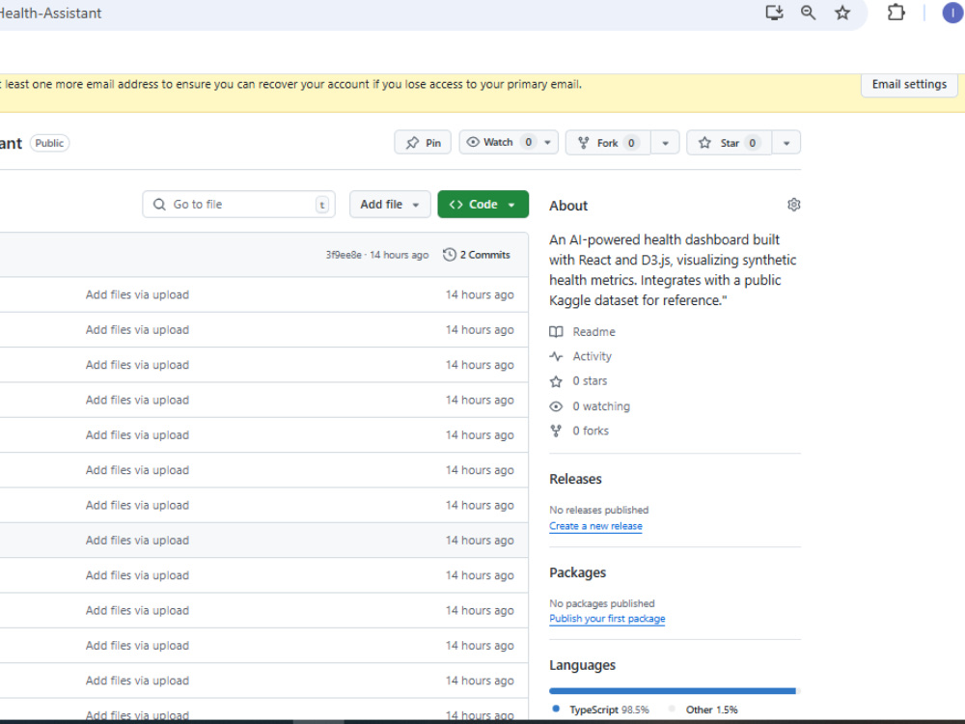Open the Activity link in About

(593, 356)
